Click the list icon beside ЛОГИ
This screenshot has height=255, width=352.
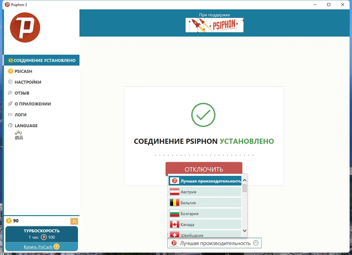(x=10, y=115)
